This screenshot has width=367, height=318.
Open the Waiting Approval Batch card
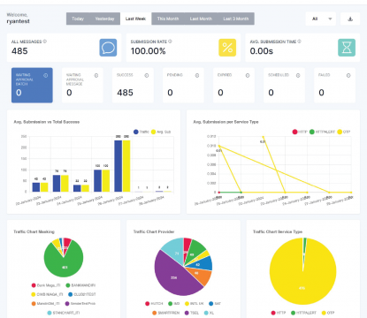[x=32, y=86]
